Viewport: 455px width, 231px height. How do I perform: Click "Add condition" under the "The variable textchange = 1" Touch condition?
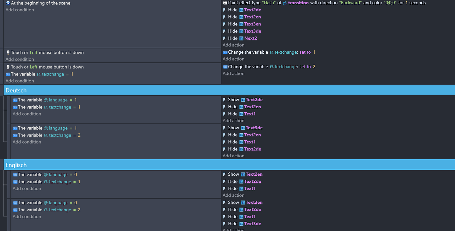point(20,81)
